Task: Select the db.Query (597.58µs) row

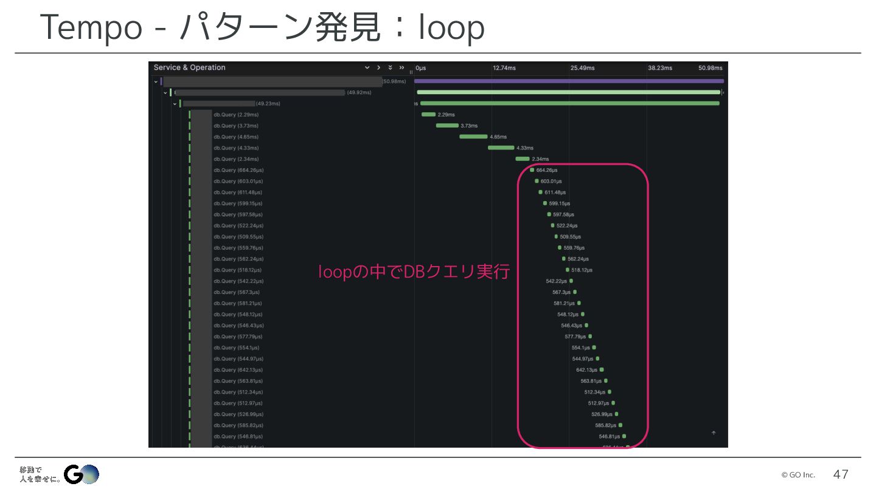Action: pyautogui.click(x=238, y=214)
